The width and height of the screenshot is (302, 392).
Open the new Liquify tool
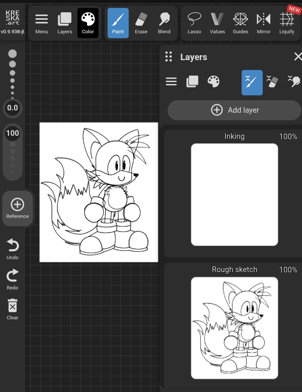[287, 23]
